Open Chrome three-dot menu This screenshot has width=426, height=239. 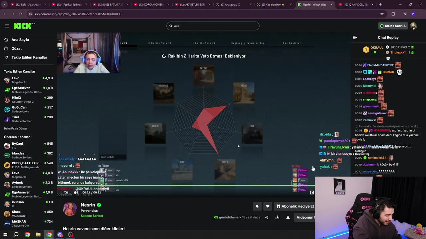[x=421, y=14]
